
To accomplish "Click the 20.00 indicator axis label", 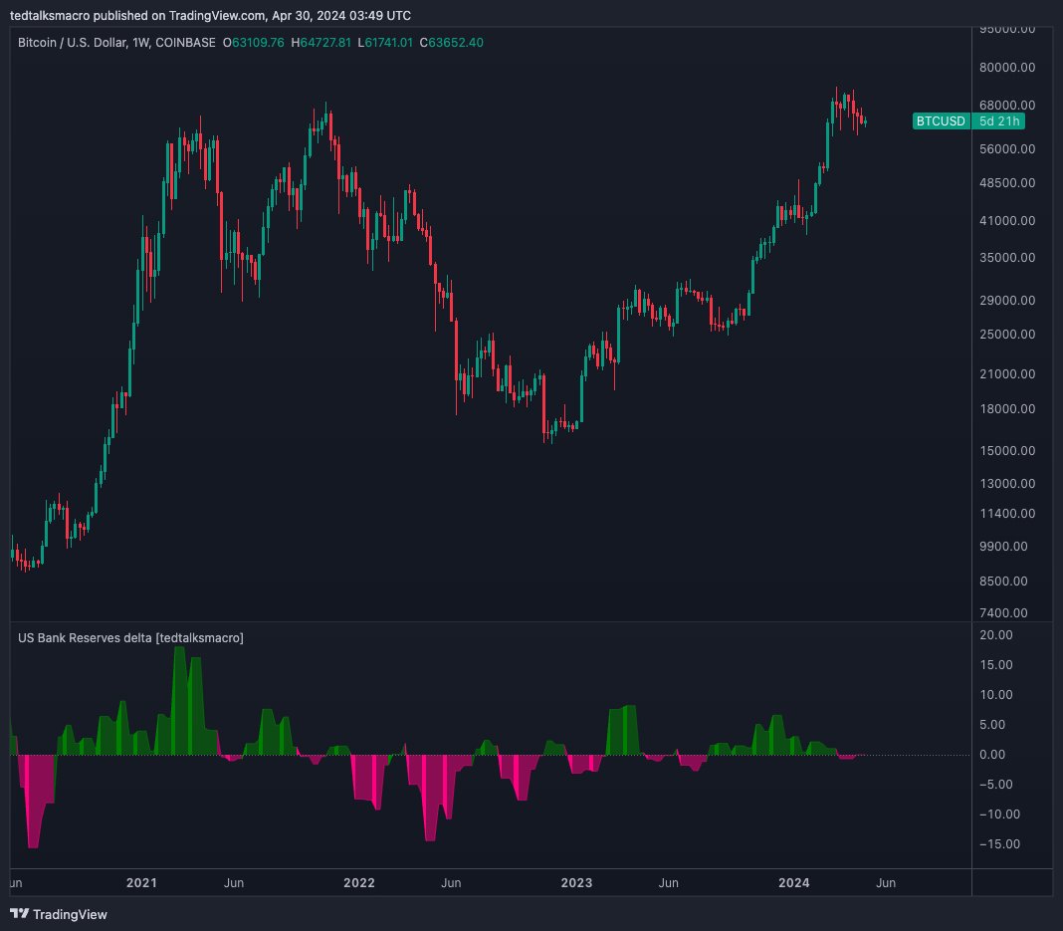I will click(996, 635).
